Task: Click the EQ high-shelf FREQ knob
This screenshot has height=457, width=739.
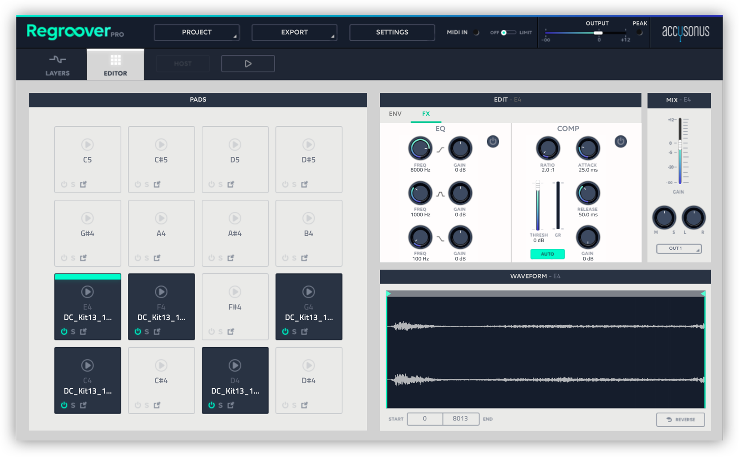Action: click(x=420, y=149)
